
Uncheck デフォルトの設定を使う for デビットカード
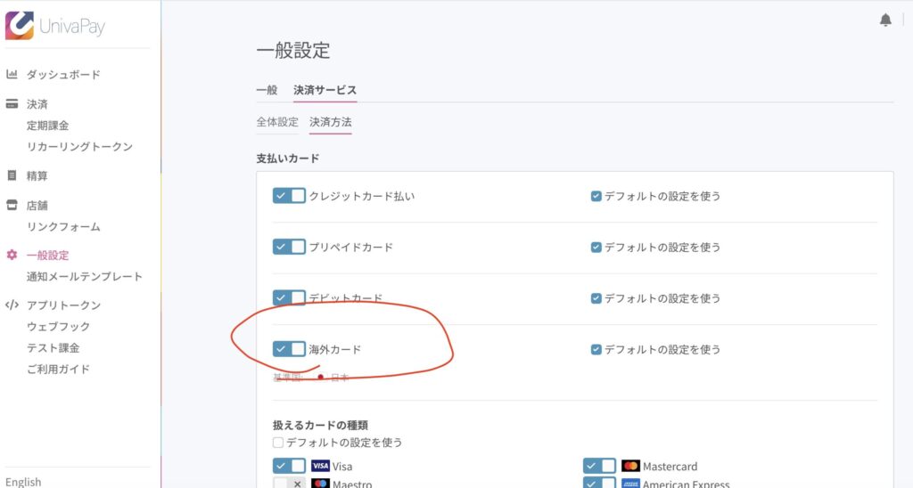click(596, 298)
